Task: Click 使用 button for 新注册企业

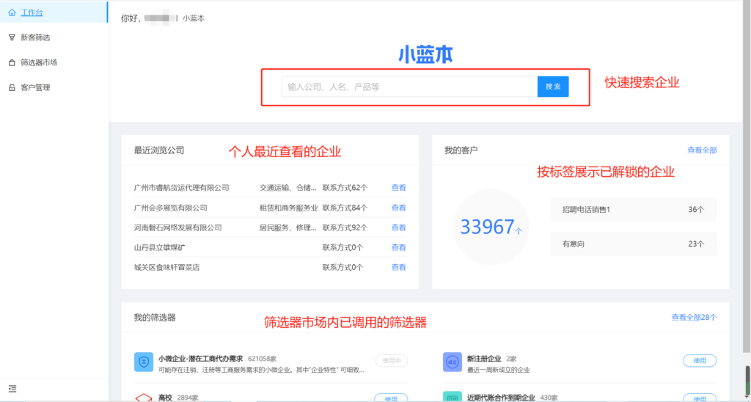Action: click(699, 360)
